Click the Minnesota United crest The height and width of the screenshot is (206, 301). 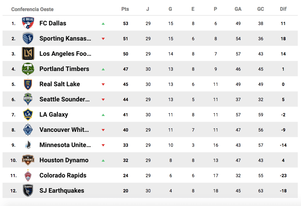pos(28,145)
